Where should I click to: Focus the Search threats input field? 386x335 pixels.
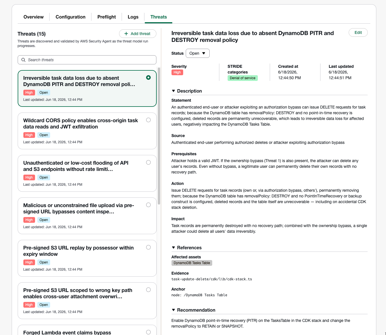coord(87,60)
